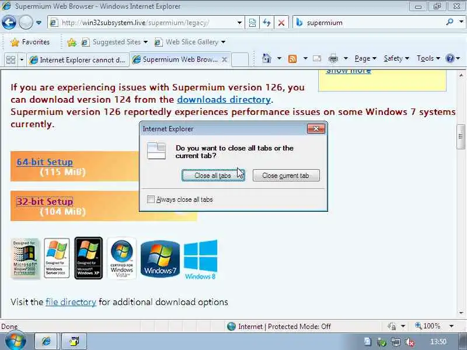Image resolution: width=467 pixels, height=350 pixels.
Task: Click the Read Mail icon
Action: 317,58
